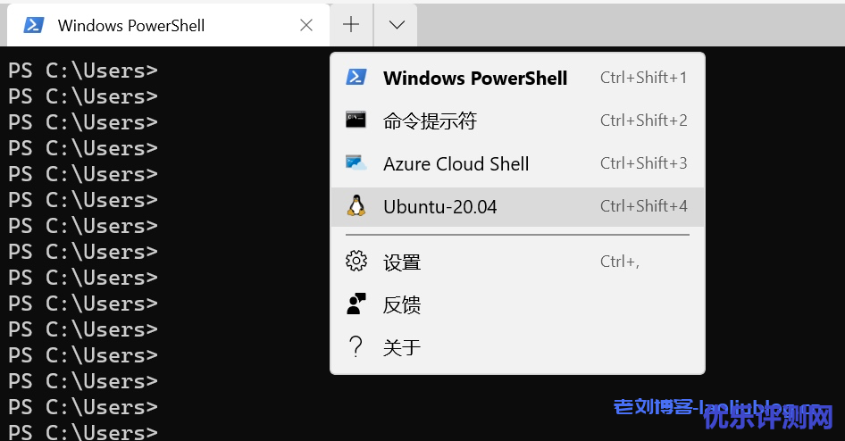Click the feedback person icon

[x=356, y=304]
